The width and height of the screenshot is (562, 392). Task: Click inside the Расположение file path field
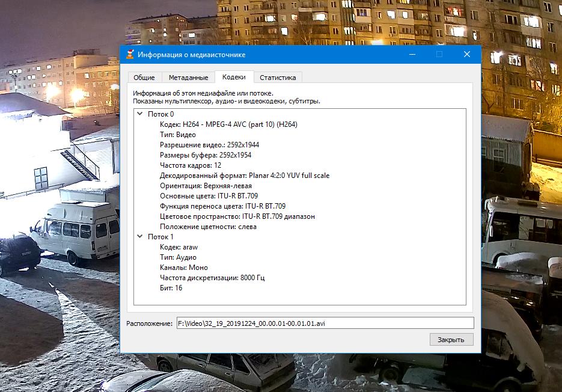tap(325, 323)
